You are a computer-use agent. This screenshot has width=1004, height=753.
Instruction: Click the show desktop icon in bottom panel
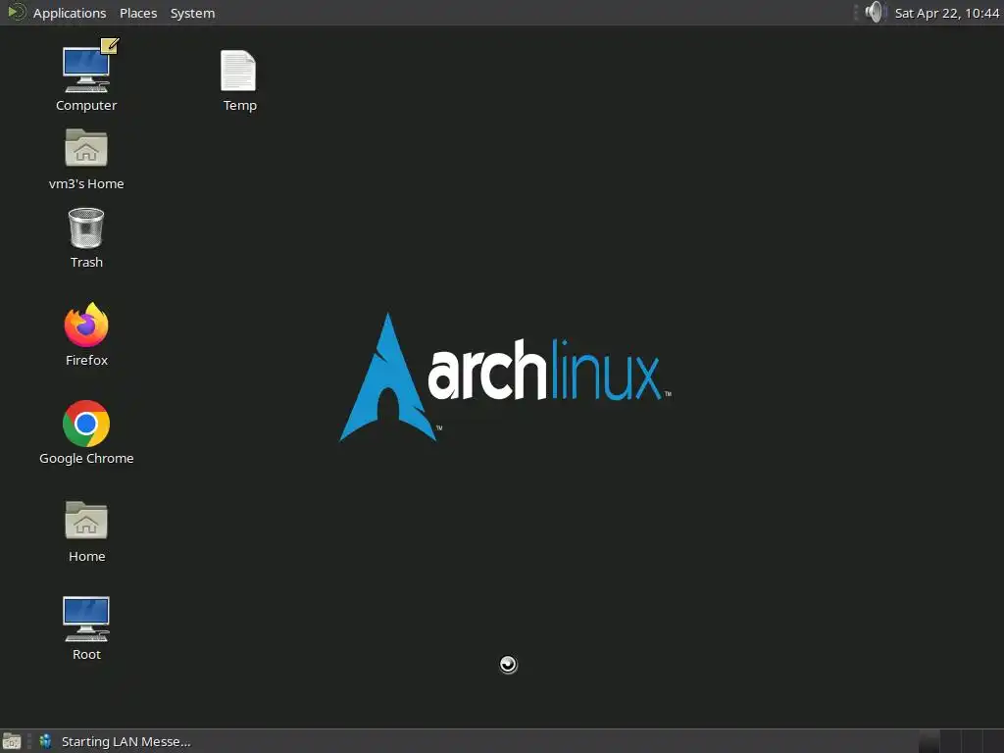coord(12,741)
